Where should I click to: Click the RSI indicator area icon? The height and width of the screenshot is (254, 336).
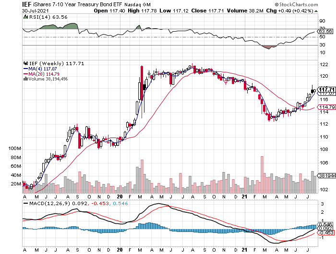pos(25,17)
